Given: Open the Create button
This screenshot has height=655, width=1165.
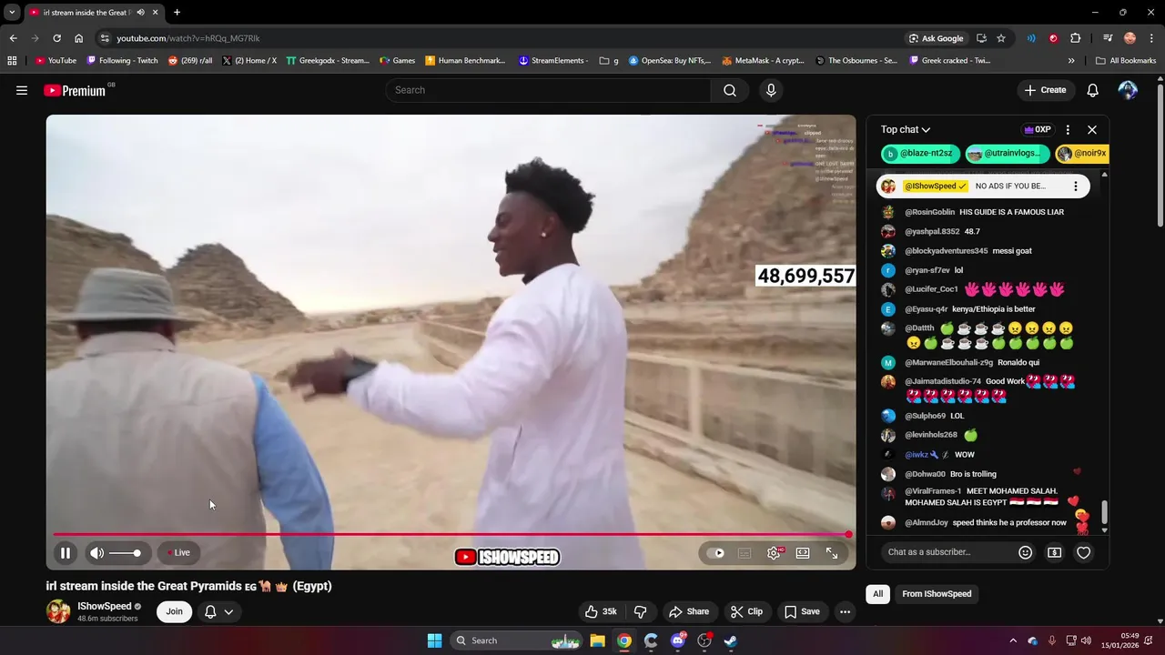Looking at the screenshot, I should tap(1045, 90).
